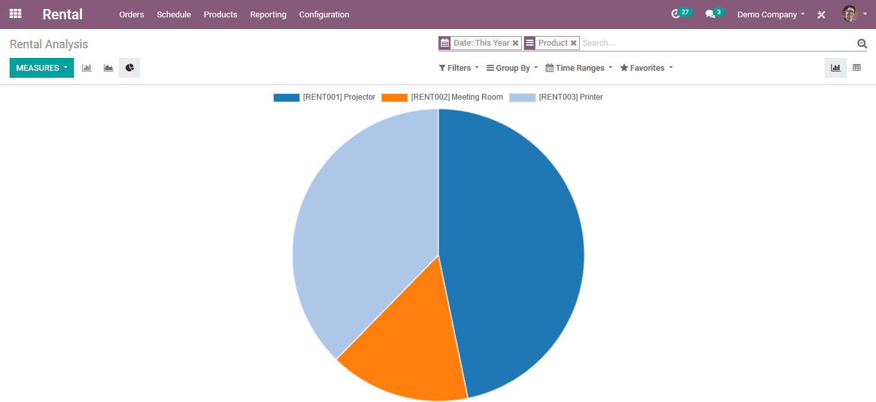Image resolution: width=876 pixels, height=402 pixels.
Task: Click the calendar facet icon
Action: point(445,43)
